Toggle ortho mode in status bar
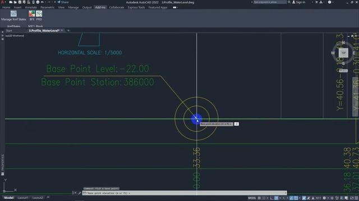The height and width of the screenshot is (201, 359). click(271, 198)
